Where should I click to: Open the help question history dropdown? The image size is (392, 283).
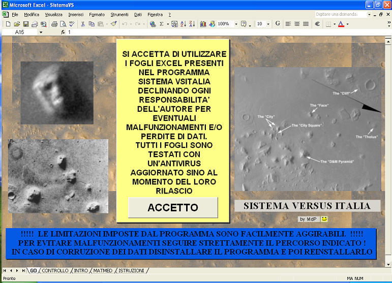tap(369, 15)
